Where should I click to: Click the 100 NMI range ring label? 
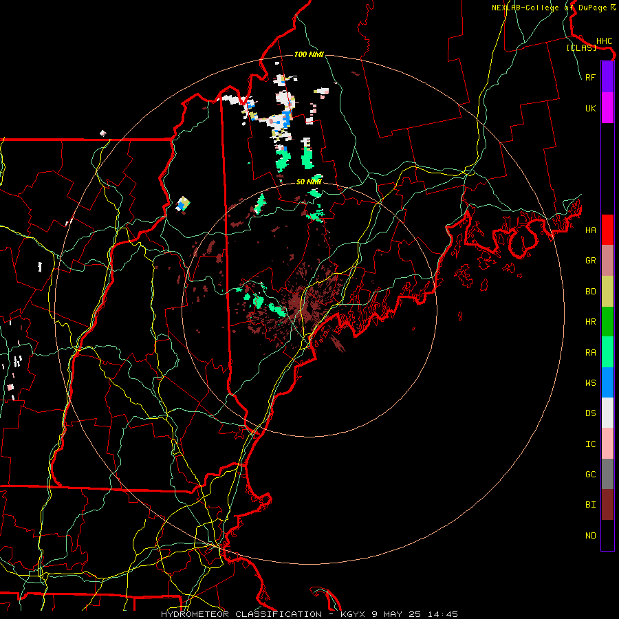click(x=309, y=54)
